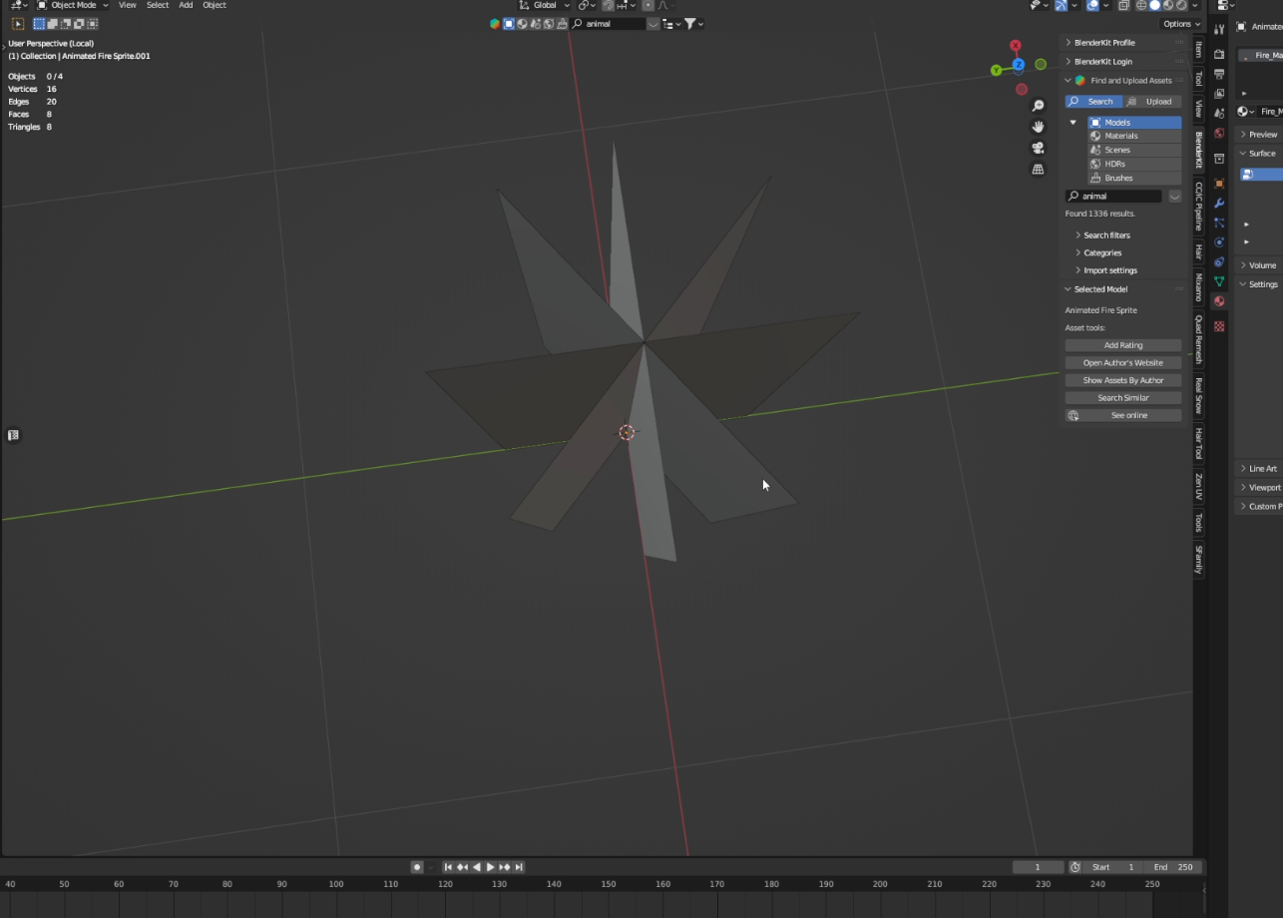Click the animal search field in sidebar
This screenshot has height=918, width=1283.
click(1113, 197)
